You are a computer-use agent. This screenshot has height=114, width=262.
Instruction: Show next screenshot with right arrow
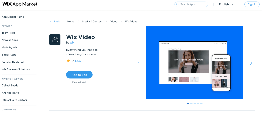pos(251,63)
